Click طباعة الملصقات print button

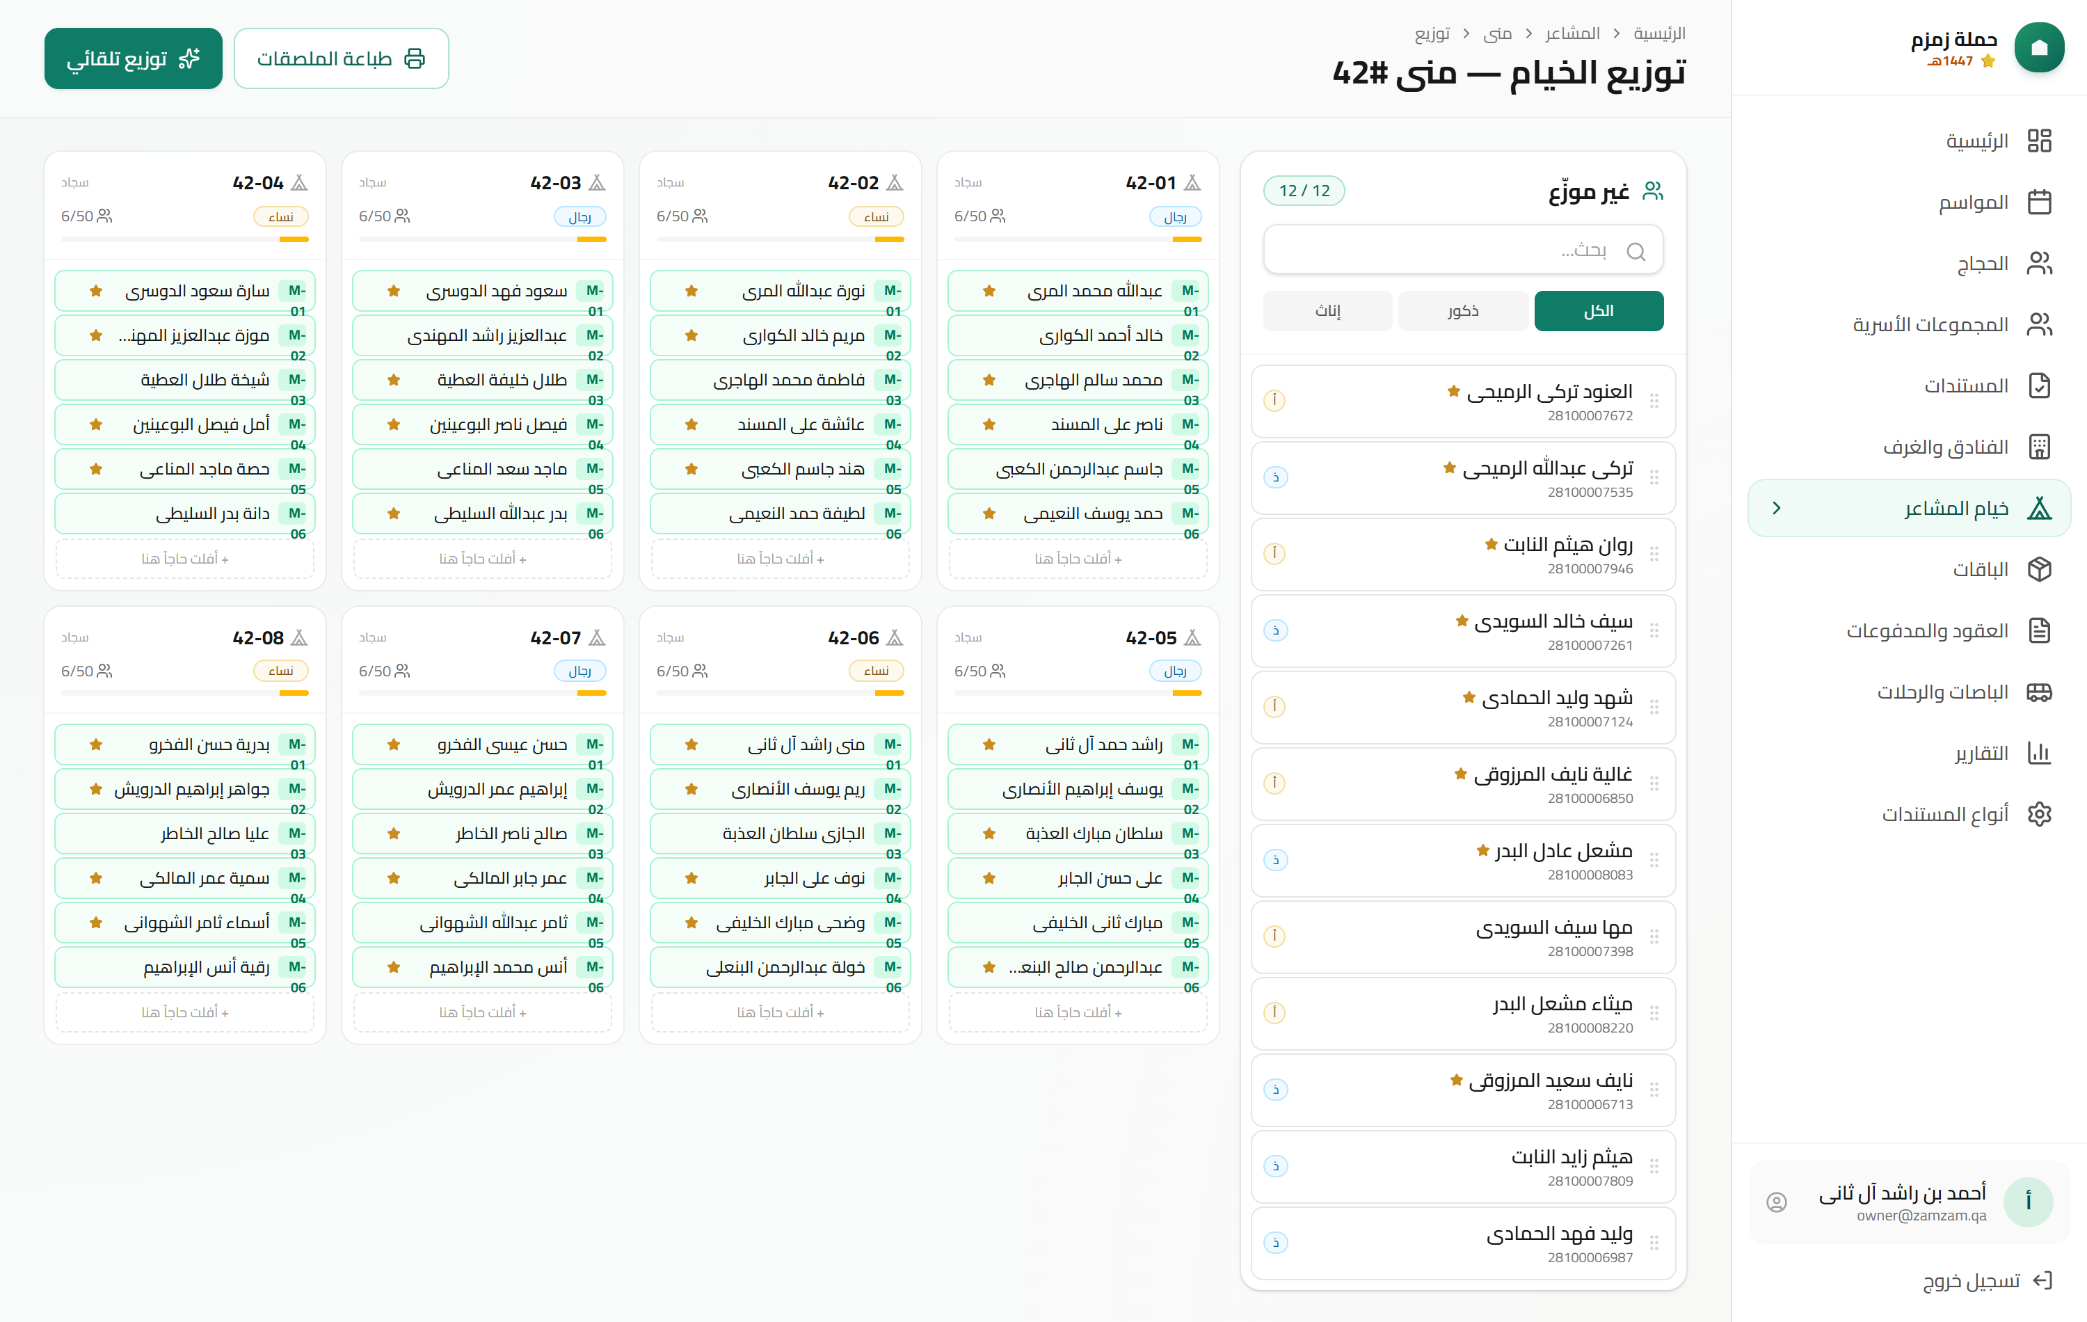pyautogui.click(x=342, y=58)
